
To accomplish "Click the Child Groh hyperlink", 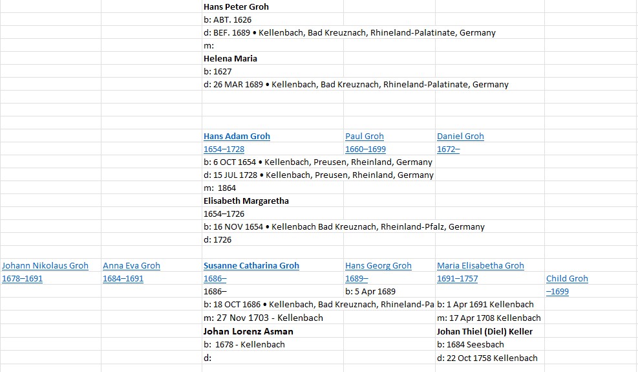I will click(567, 279).
